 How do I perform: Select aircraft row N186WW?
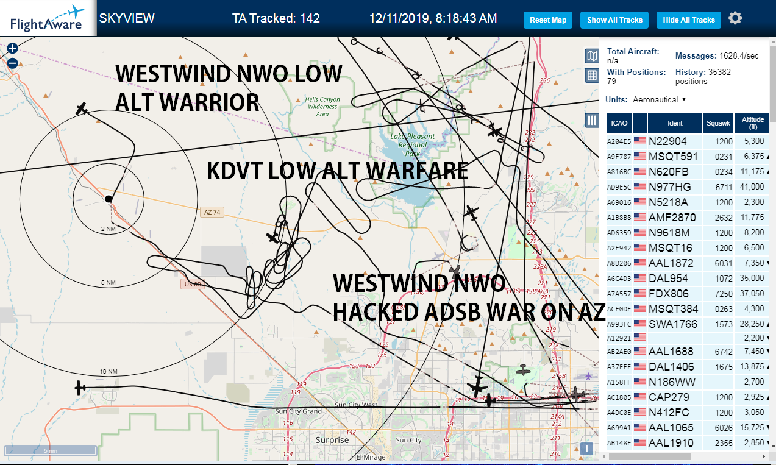pyautogui.click(x=688, y=382)
